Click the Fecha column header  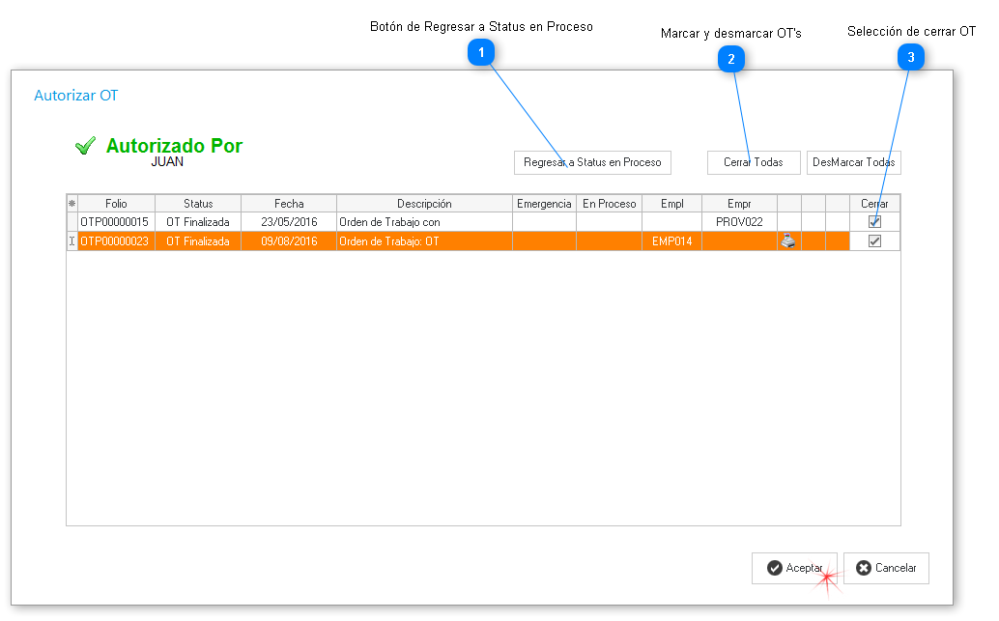[x=288, y=204]
